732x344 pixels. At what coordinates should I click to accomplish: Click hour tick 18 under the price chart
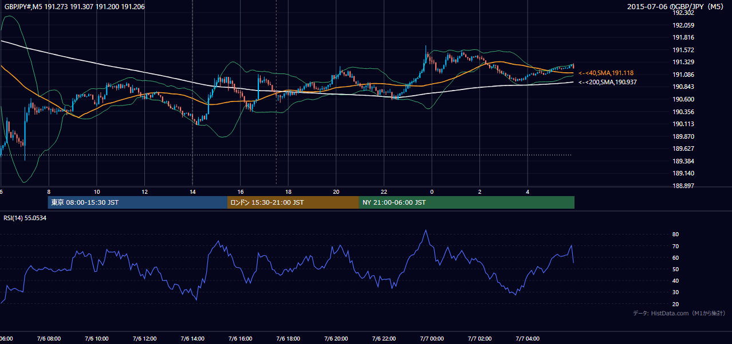(288, 191)
